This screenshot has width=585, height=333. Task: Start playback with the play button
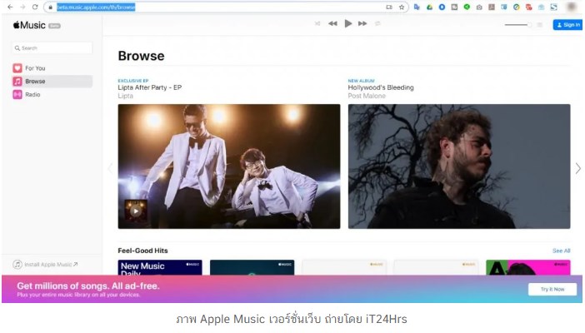coord(348,23)
